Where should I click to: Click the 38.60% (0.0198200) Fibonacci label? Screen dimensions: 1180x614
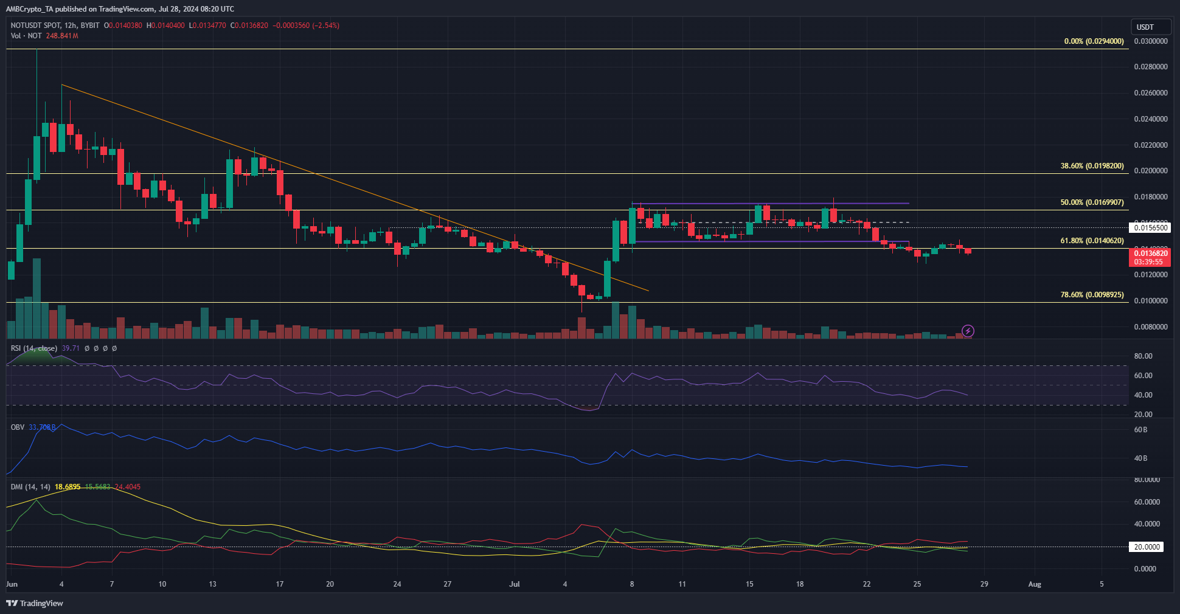1092,166
